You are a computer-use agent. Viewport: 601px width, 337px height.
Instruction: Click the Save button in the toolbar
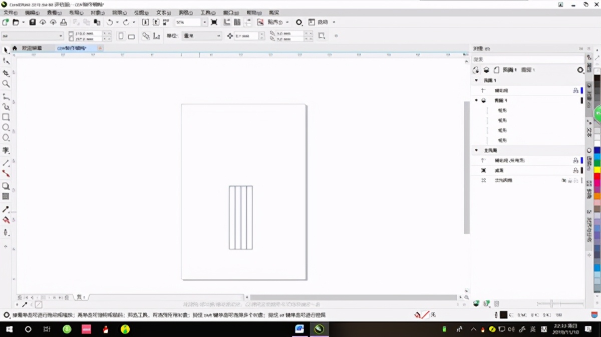(33, 22)
